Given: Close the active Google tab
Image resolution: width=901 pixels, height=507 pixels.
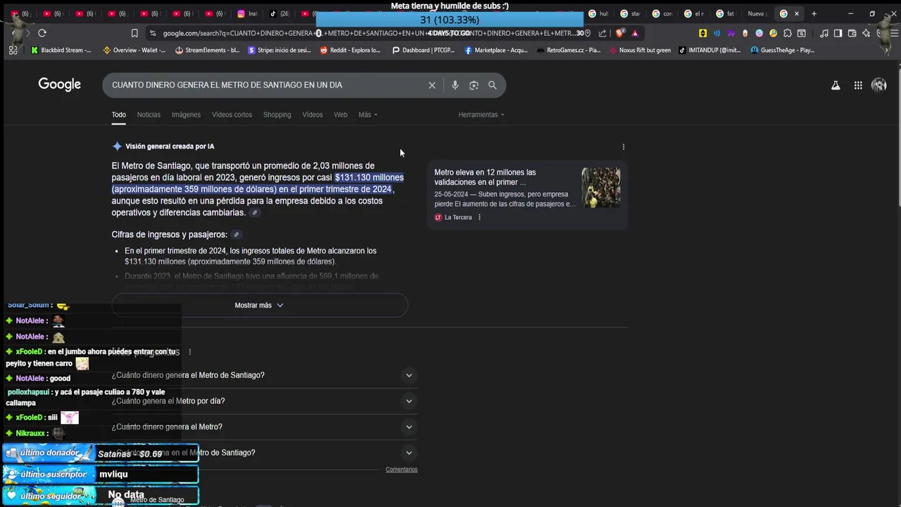Looking at the screenshot, I should click(797, 13).
